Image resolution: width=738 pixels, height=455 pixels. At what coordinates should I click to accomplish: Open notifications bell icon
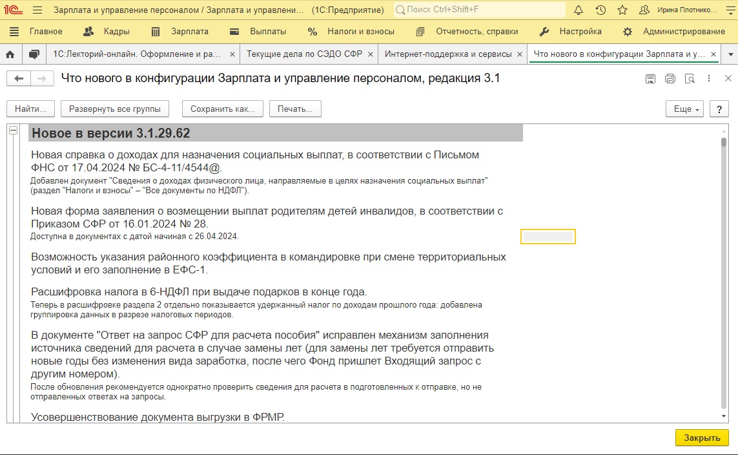[579, 10]
